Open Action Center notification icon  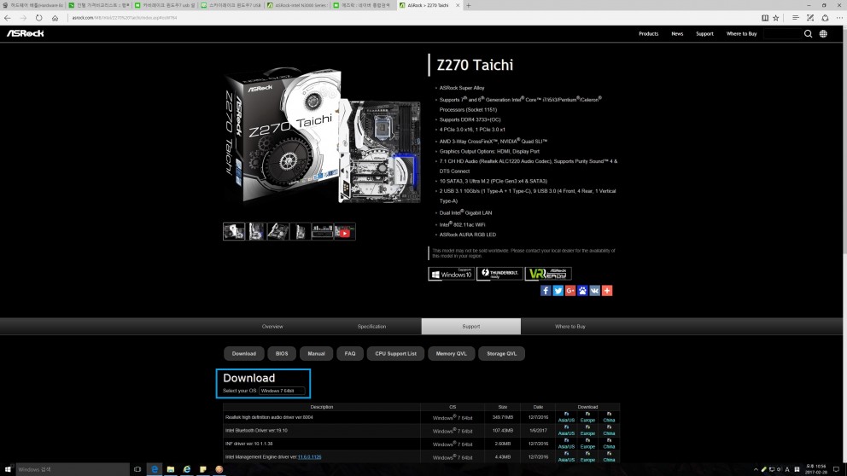(836, 469)
